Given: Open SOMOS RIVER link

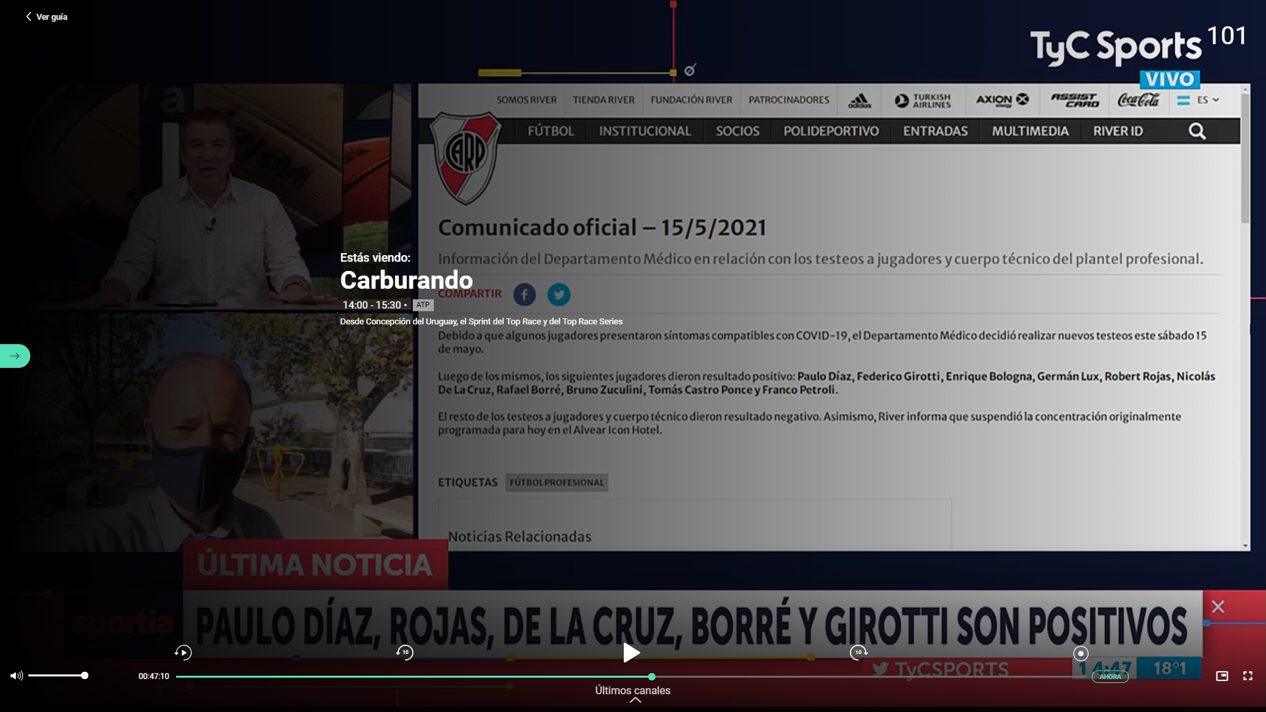Looking at the screenshot, I should point(526,100).
